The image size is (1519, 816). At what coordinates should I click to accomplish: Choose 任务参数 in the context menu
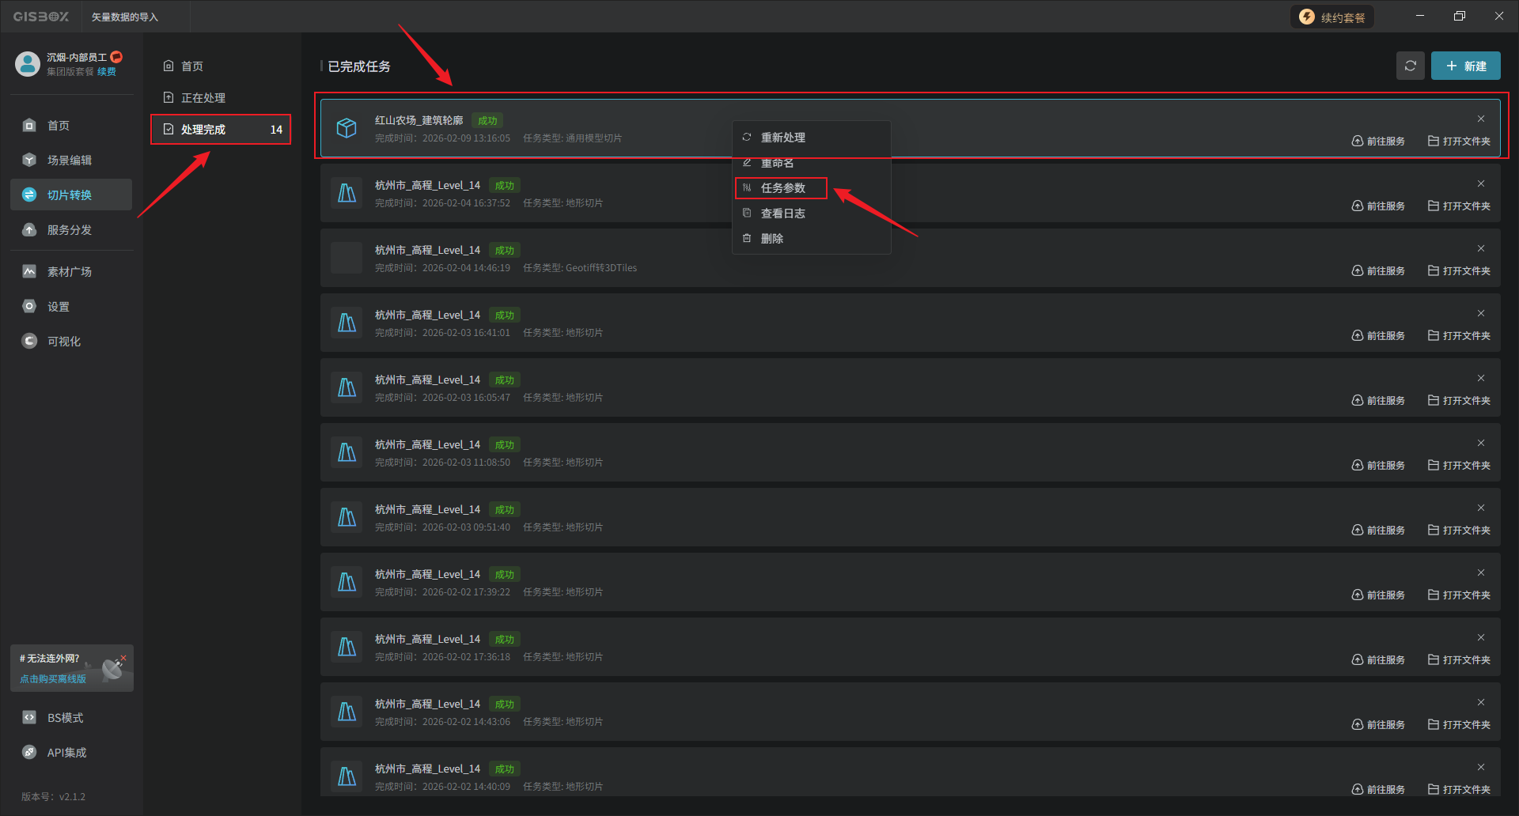coord(782,188)
